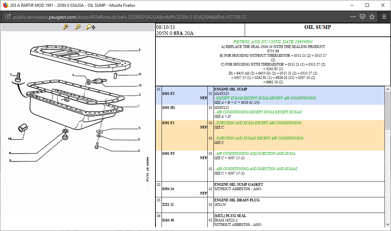Viewport: 391px width, 231px height.
Task: Click document reference '205N 0 03A 20A'
Action: coord(175,33)
